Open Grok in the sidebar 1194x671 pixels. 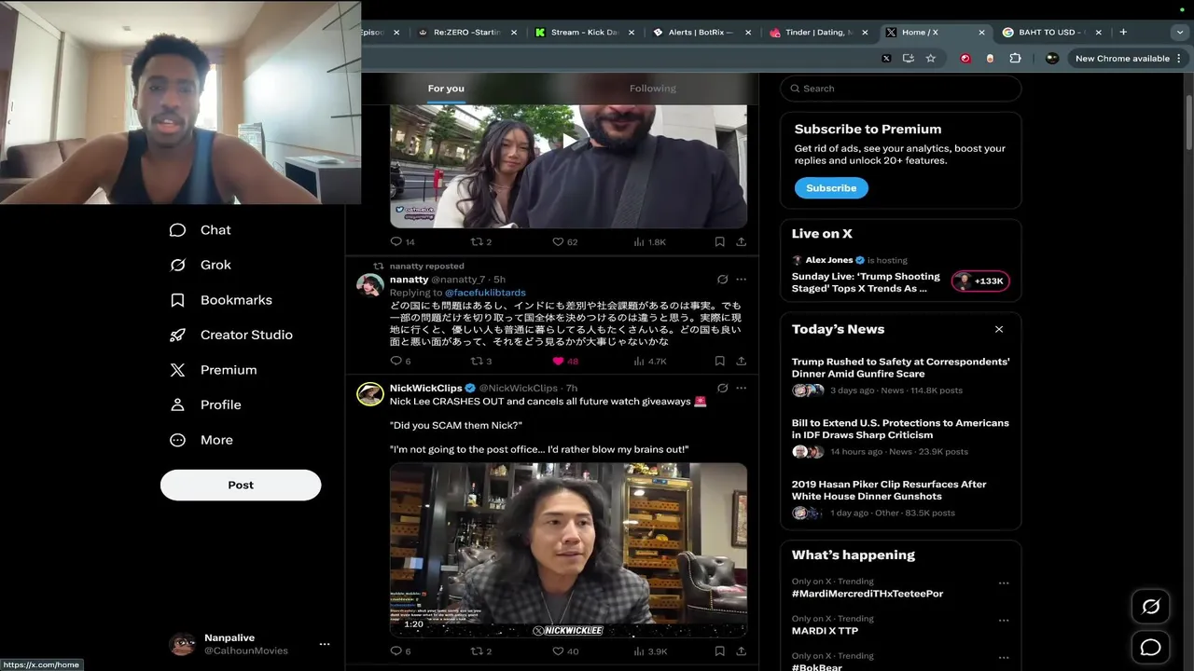200,265
